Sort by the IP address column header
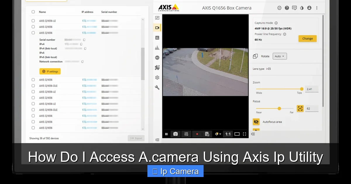351x184 pixels. 87,12
